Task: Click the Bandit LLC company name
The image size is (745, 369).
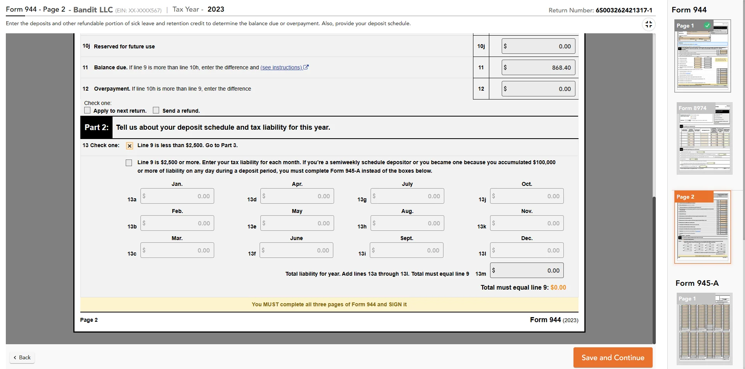Action: [x=93, y=10]
